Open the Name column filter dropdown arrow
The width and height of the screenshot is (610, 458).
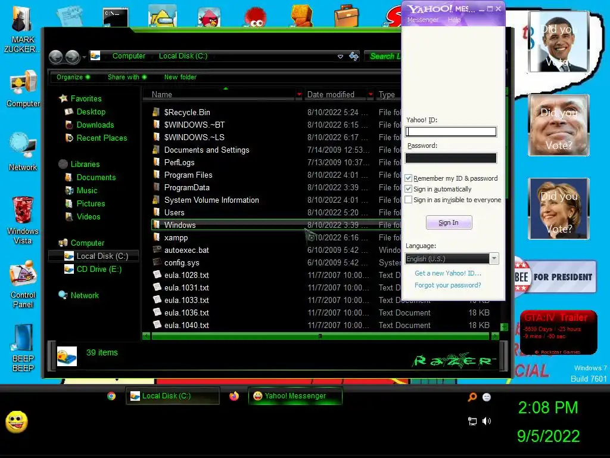(x=299, y=94)
